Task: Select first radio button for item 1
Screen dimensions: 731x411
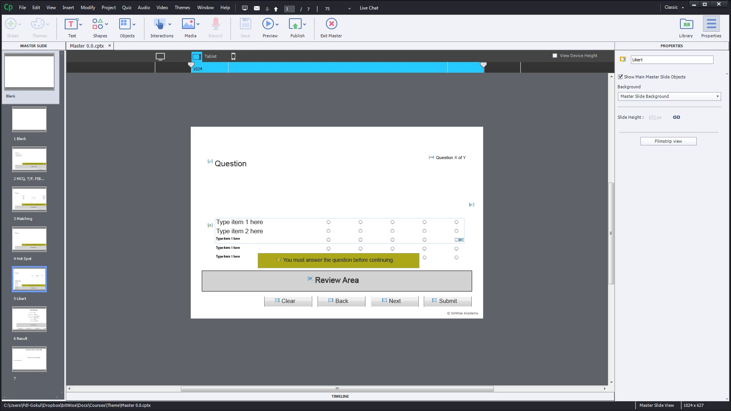Action: (x=329, y=222)
